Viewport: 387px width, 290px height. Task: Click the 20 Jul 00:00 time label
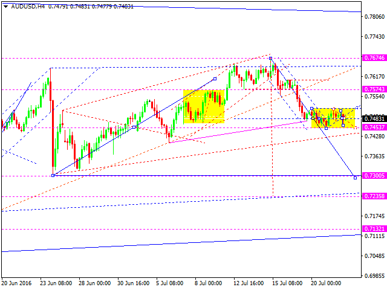[x=327, y=283]
